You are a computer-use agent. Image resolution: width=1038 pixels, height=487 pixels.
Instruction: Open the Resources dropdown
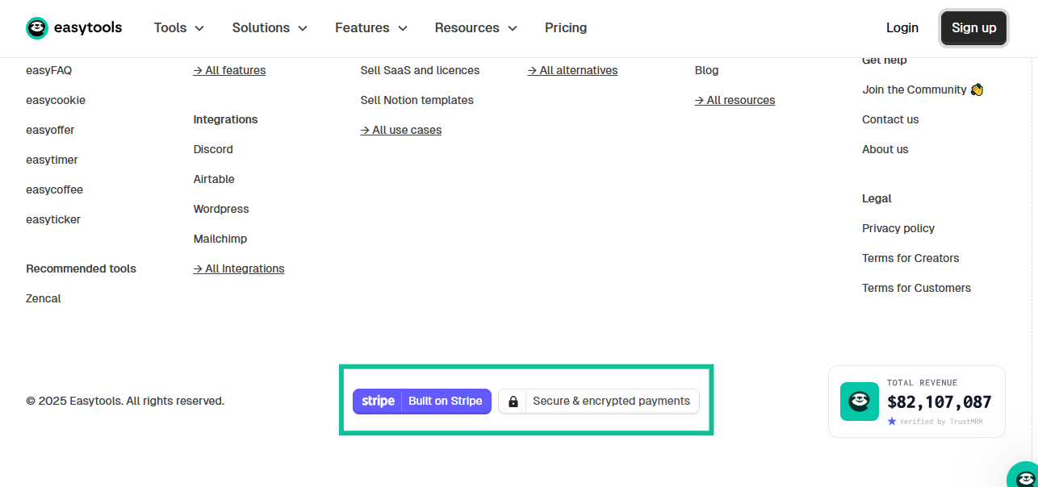coord(475,27)
